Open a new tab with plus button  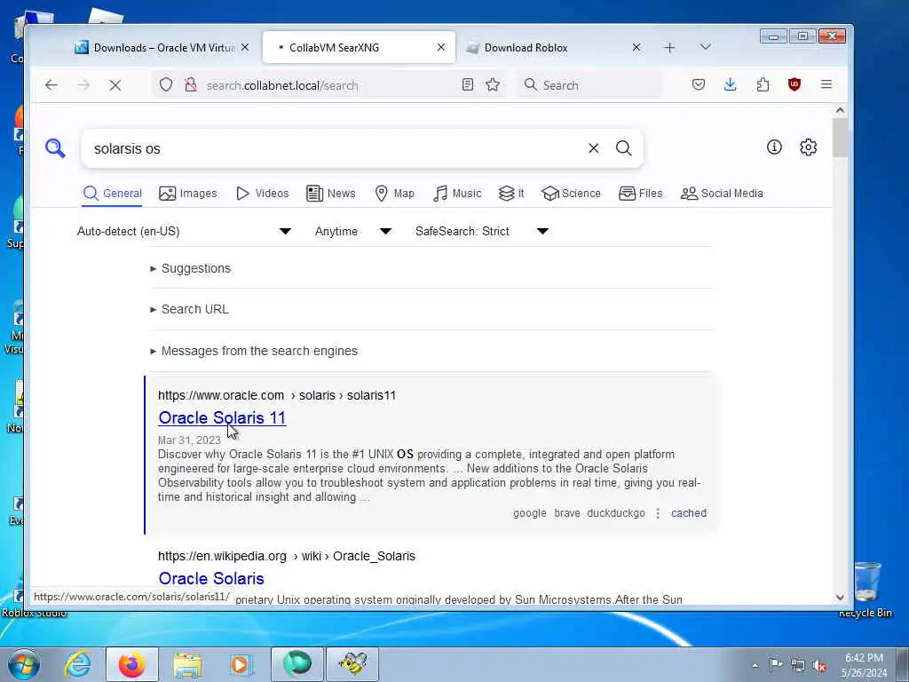click(x=669, y=48)
